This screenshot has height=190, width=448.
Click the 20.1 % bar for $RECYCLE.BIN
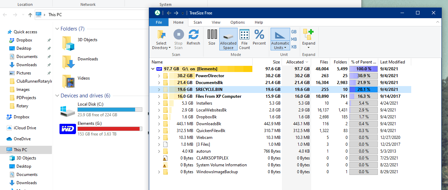[x=363, y=90]
